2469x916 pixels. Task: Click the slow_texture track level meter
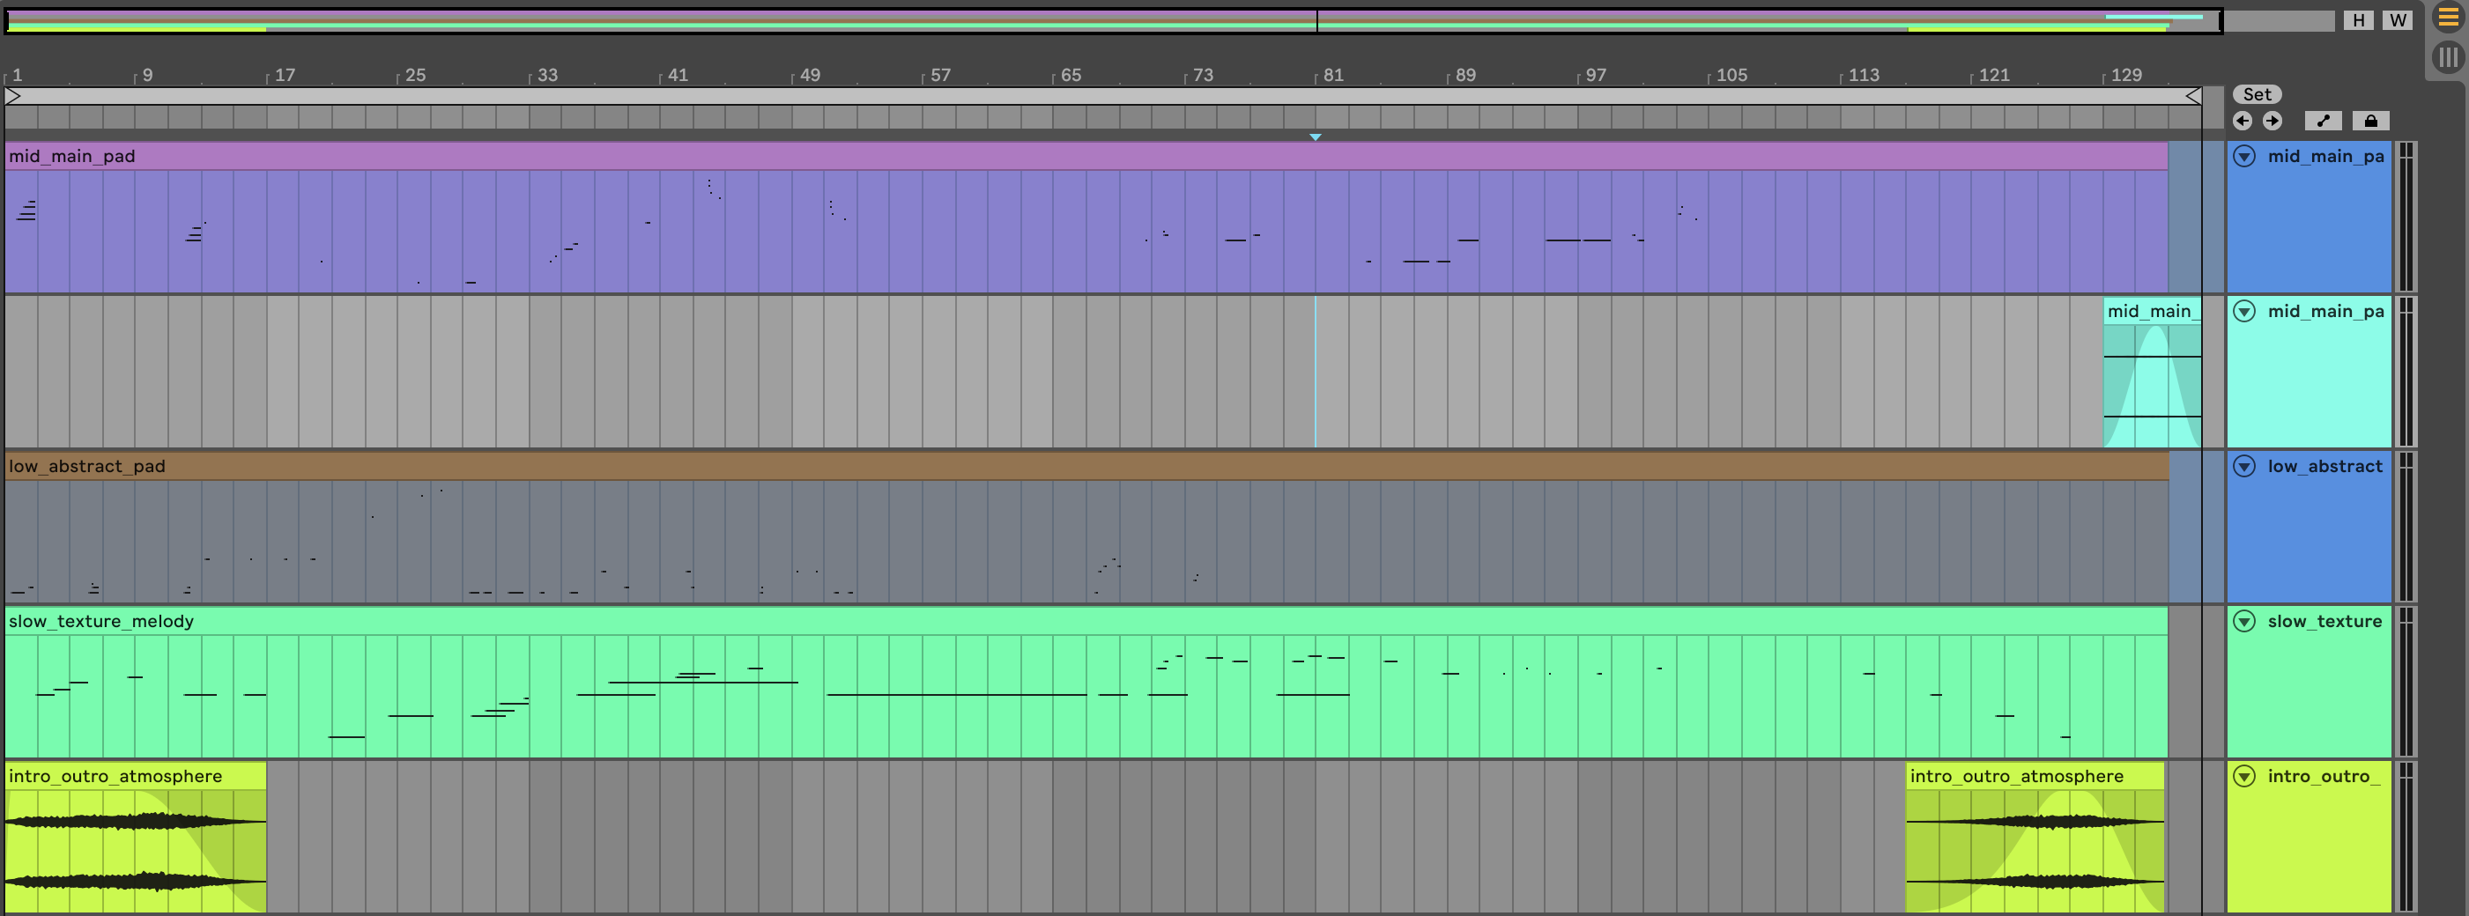(x=2406, y=683)
